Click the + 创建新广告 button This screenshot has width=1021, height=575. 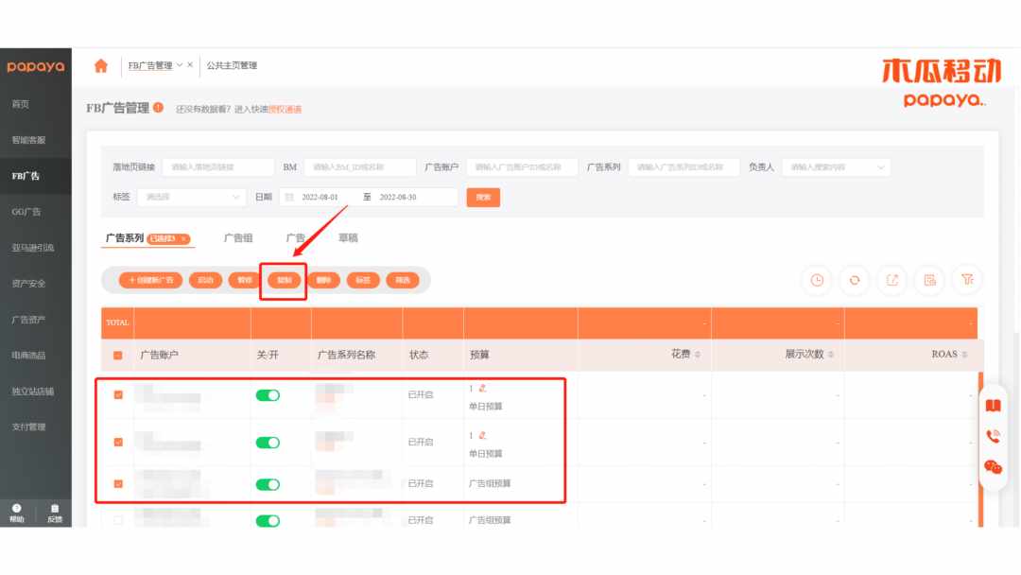150,280
